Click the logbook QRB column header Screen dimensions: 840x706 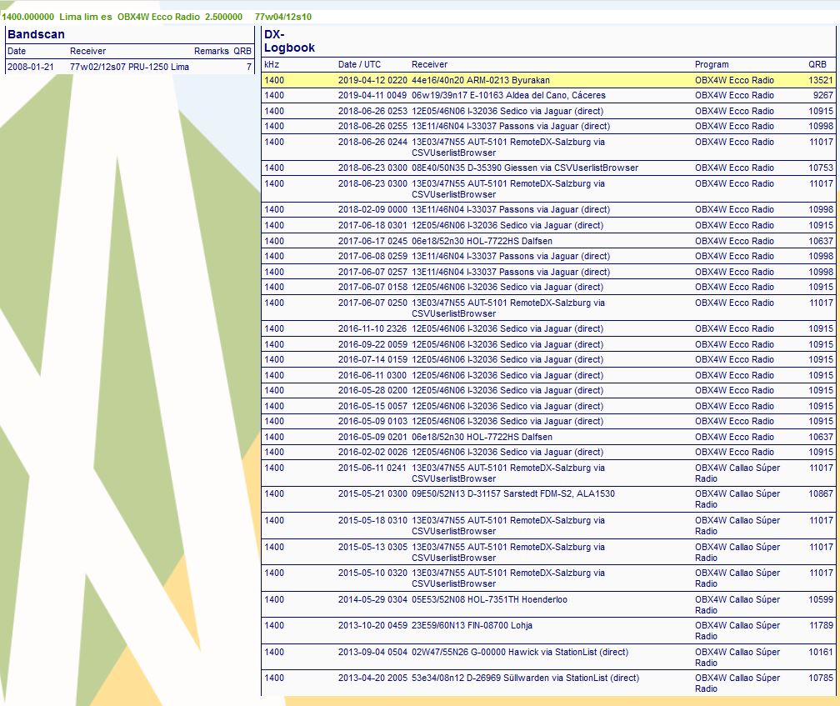(817, 64)
